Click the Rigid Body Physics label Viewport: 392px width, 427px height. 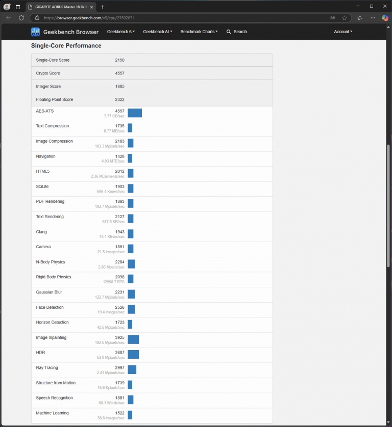pyautogui.click(x=54, y=277)
